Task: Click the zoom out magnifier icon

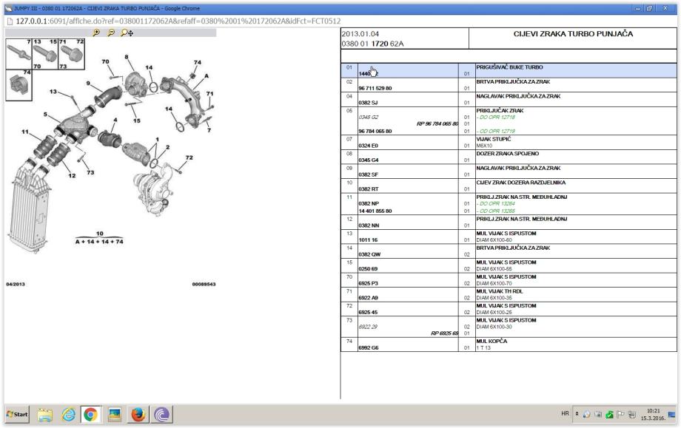Action: click(x=111, y=33)
